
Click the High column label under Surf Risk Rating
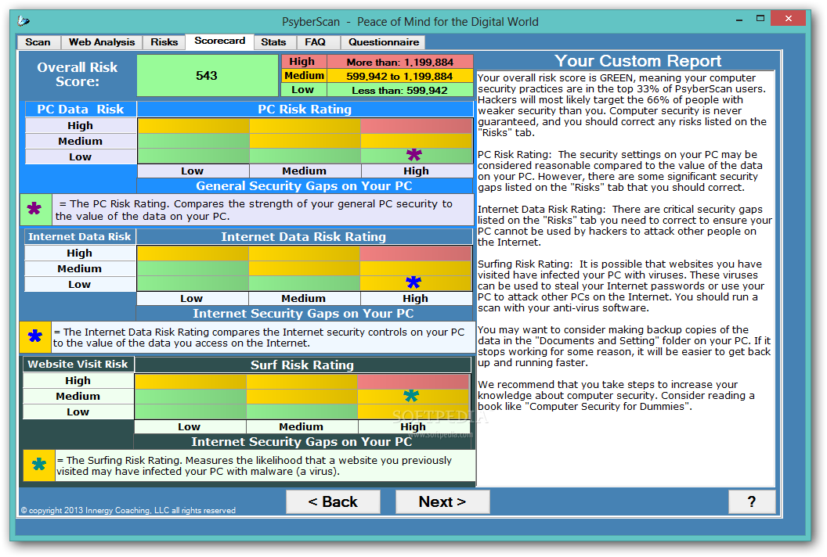pos(413,426)
